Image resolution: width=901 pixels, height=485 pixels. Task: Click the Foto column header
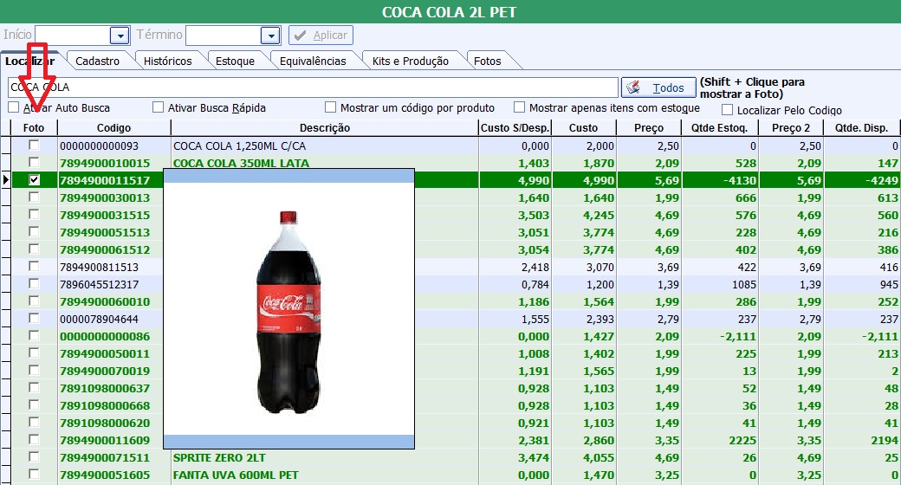coord(34,127)
